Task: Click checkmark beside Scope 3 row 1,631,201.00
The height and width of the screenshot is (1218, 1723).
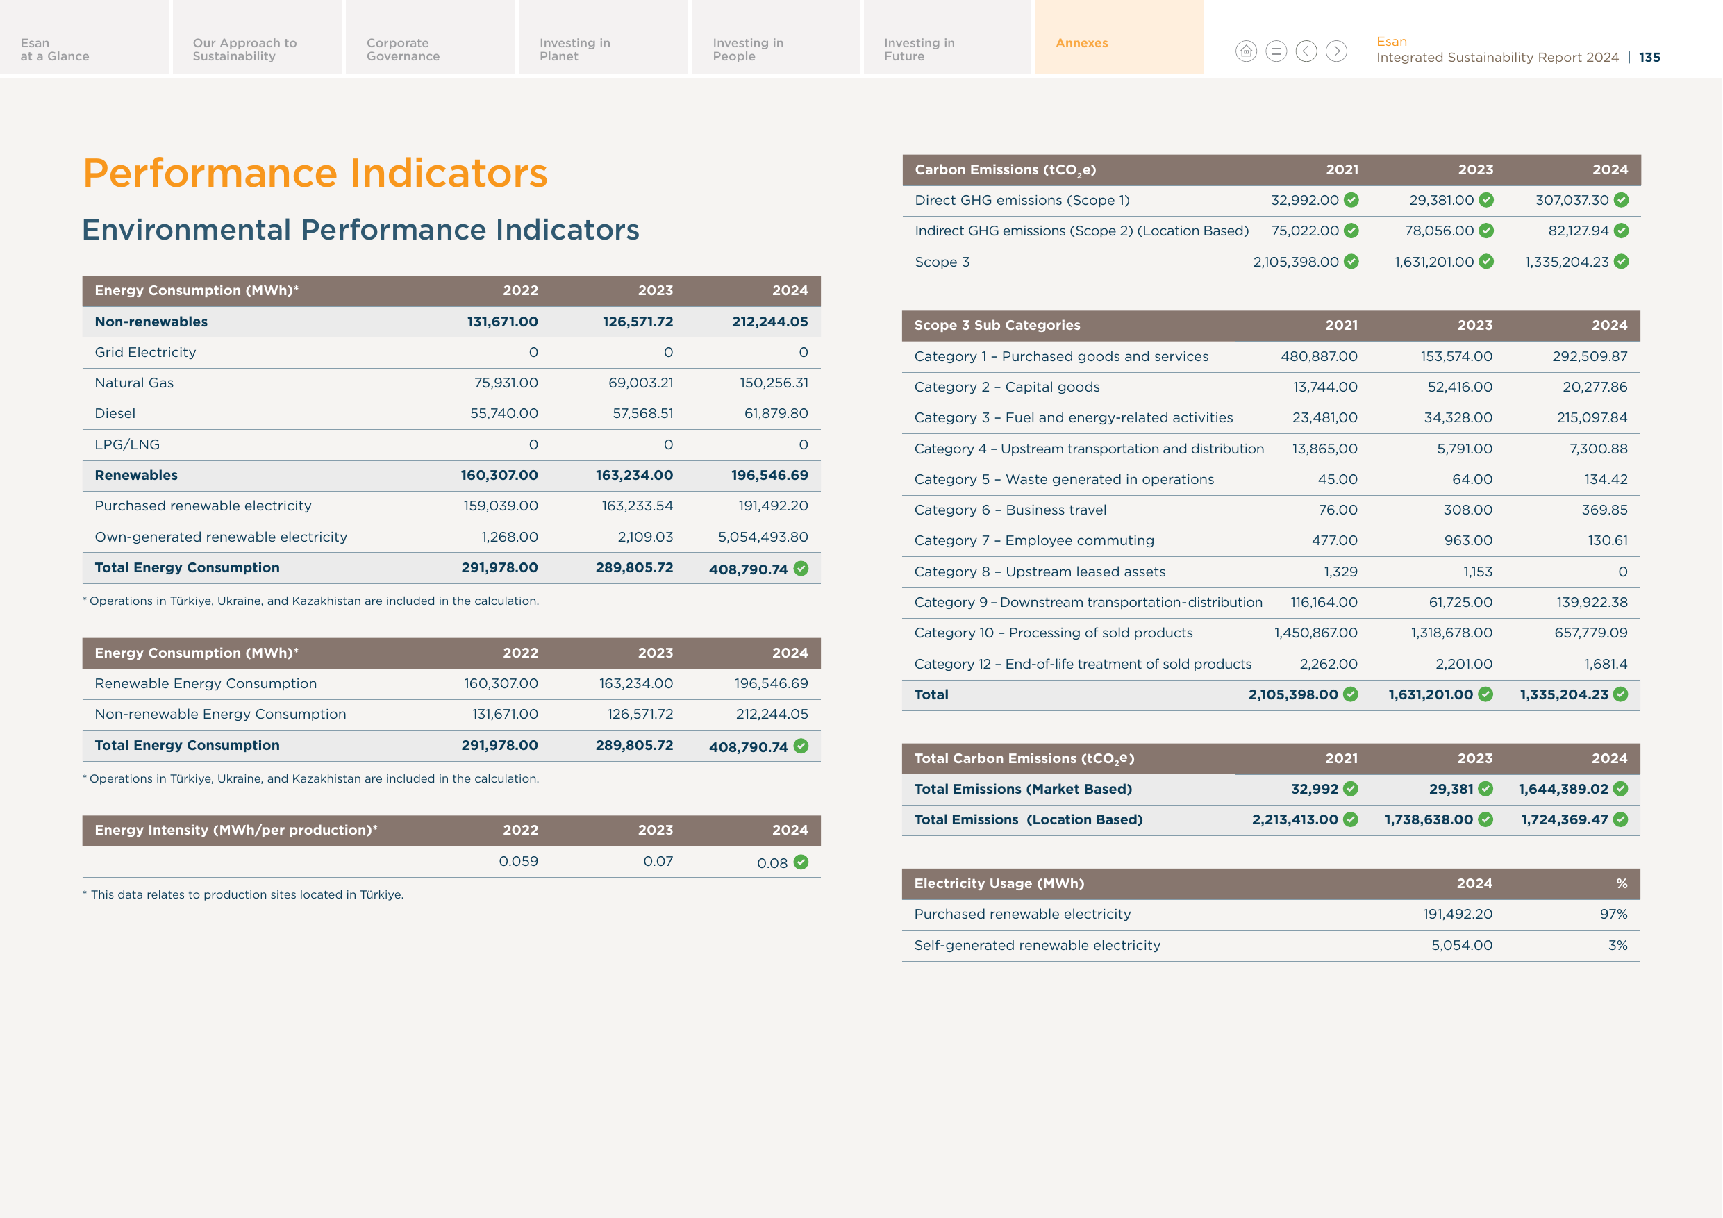Action: pos(1487,262)
